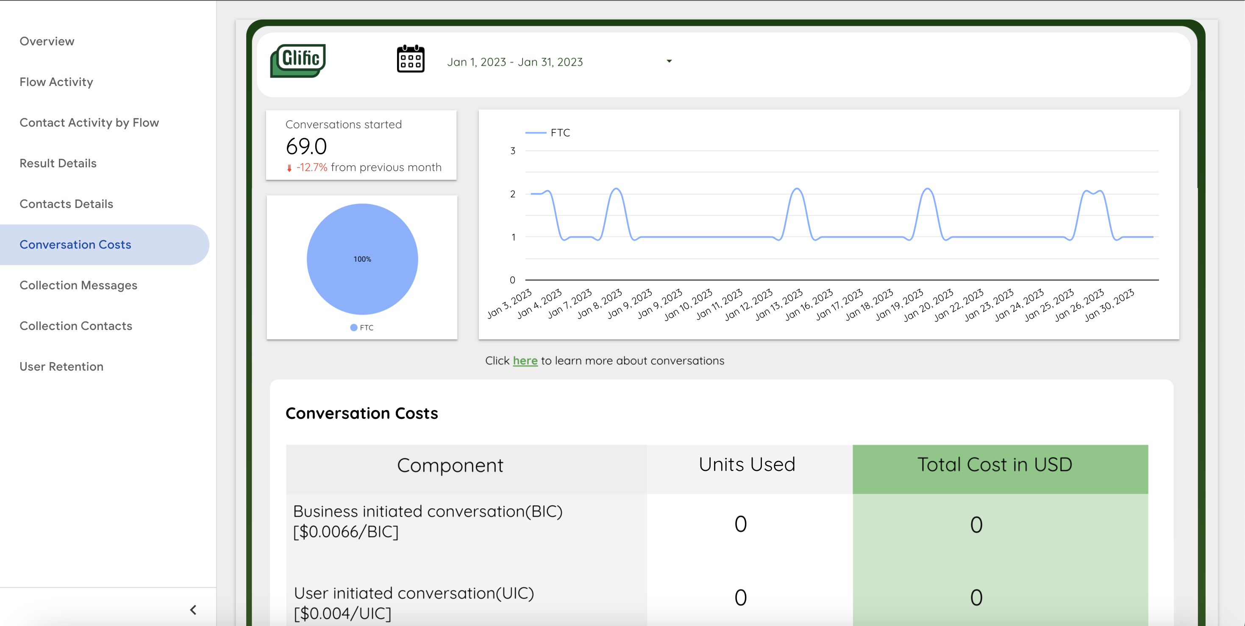Open Contacts Details page
Screen dimensions: 1245x626
click(x=66, y=203)
